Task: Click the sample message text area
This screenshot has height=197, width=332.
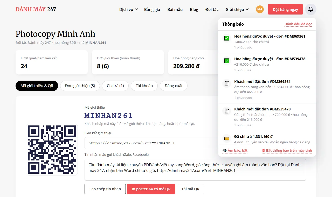Action: click(195, 170)
